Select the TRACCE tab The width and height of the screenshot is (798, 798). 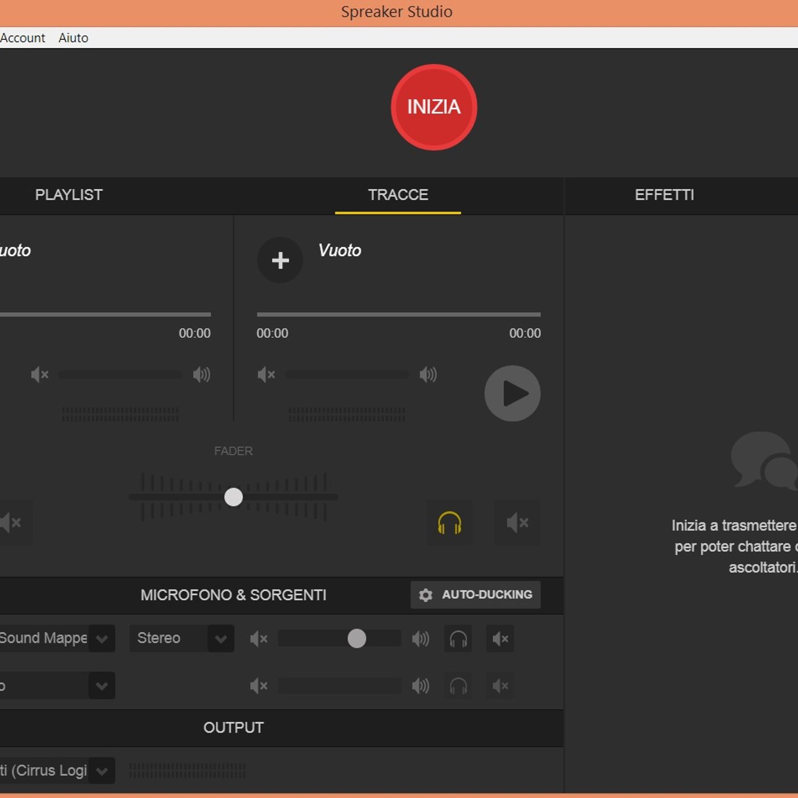[x=398, y=195]
